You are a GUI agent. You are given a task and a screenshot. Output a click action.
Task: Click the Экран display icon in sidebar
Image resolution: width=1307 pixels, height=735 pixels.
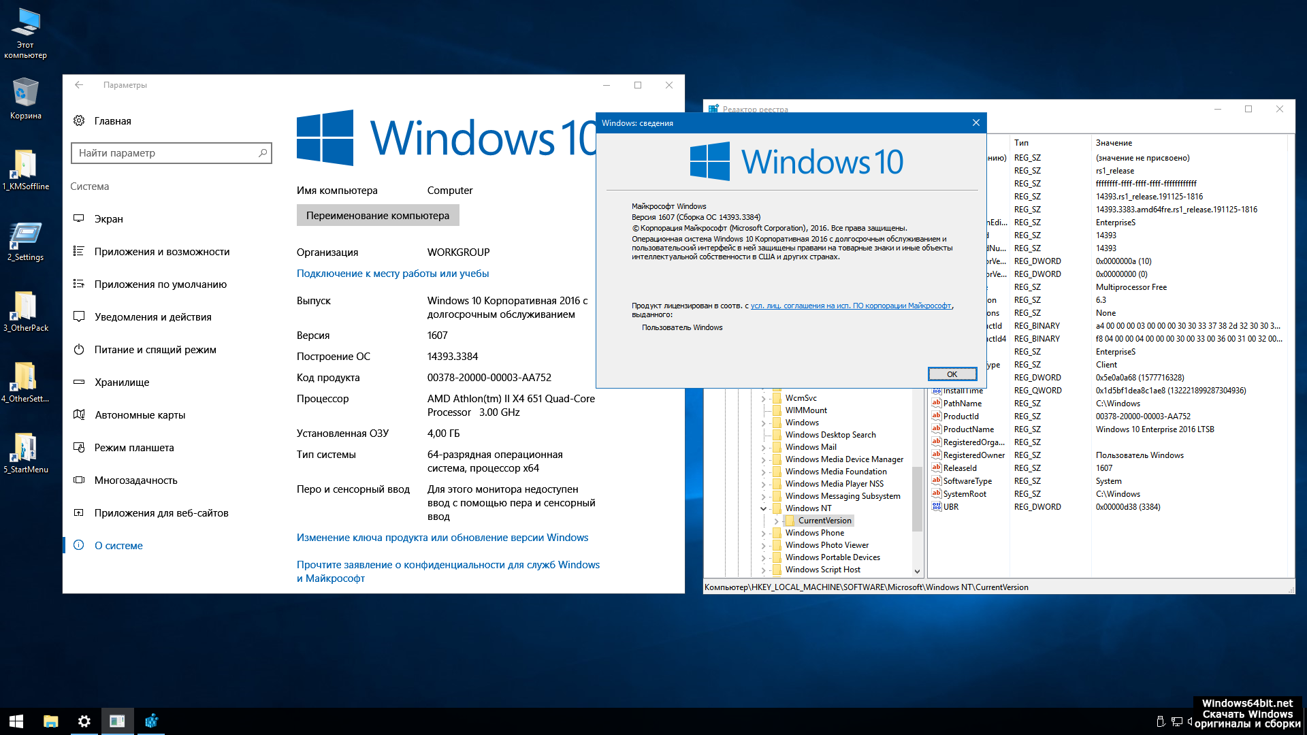click(x=79, y=218)
